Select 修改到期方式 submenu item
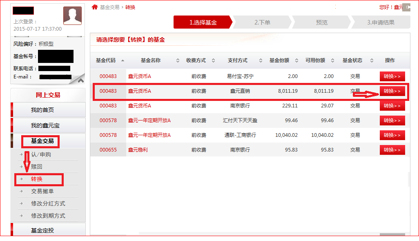 (48, 216)
